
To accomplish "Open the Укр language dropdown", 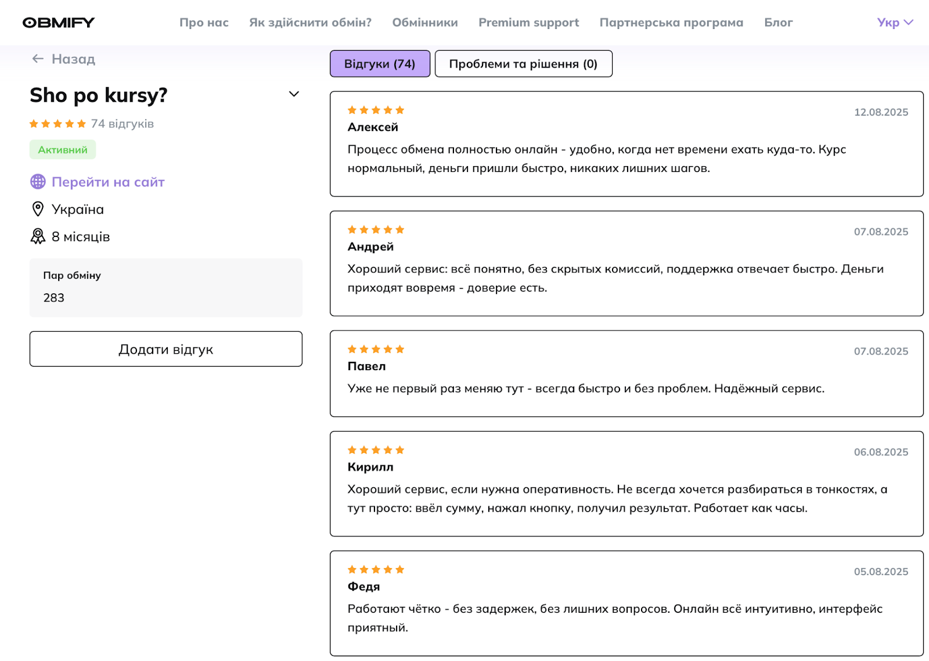I will pos(894,23).
